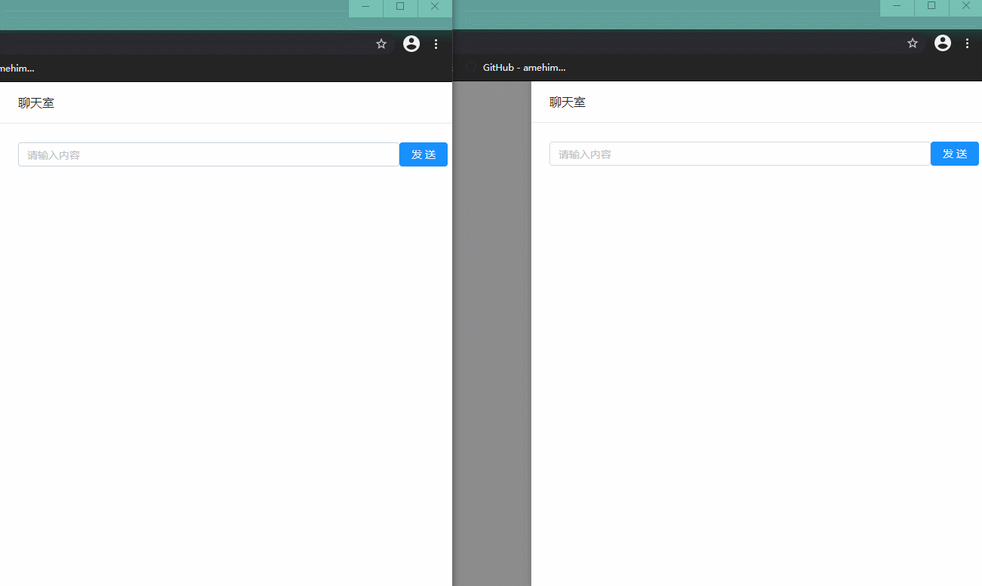This screenshot has height=586, width=982.
Task: Click the 聊天室 heading in right window
Action: (x=567, y=102)
